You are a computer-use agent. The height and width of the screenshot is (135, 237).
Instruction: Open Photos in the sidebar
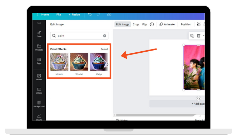click(39, 77)
